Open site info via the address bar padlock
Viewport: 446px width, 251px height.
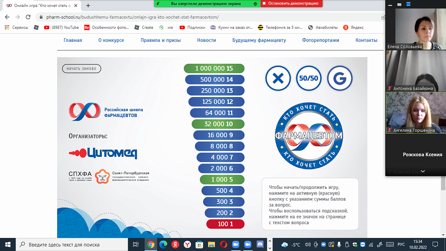click(41, 17)
